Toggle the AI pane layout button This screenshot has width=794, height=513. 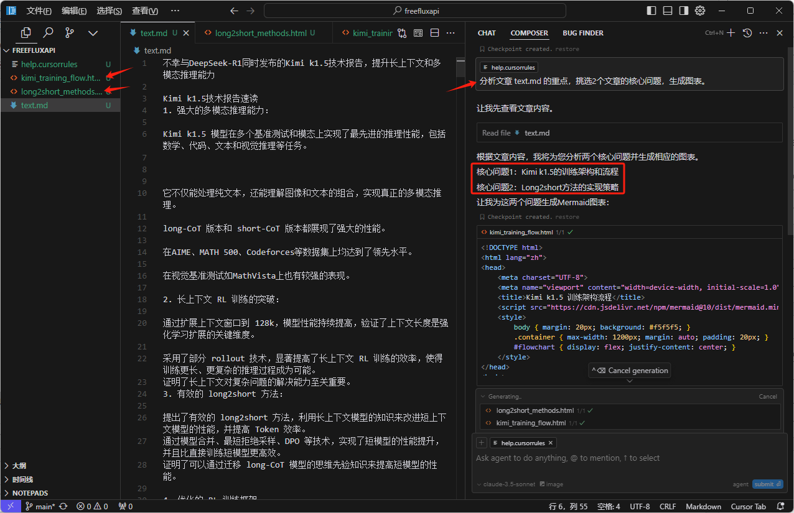pyautogui.click(x=684, y=11)
